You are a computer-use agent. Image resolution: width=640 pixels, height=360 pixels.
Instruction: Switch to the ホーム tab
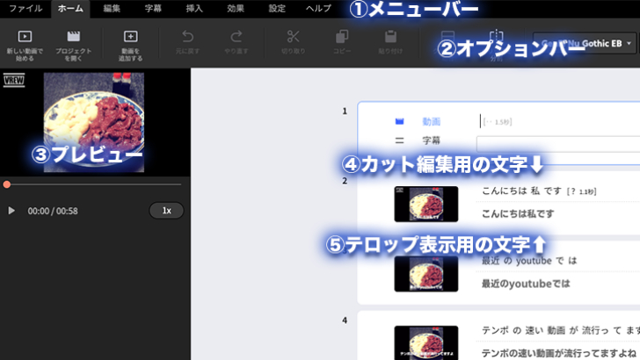point(70,9)
